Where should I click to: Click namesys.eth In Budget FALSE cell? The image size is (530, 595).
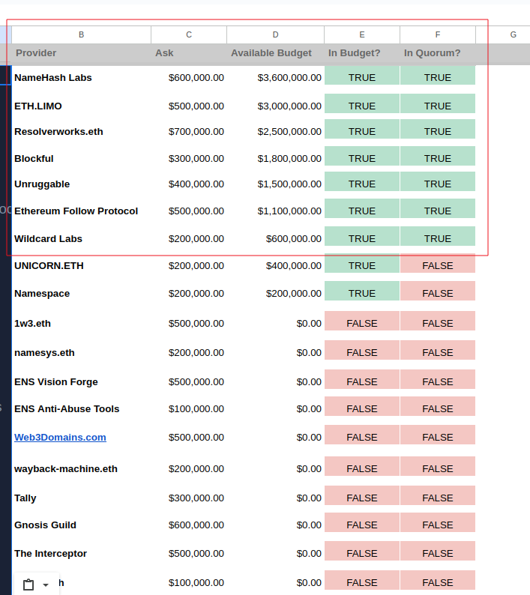[362, 350]
